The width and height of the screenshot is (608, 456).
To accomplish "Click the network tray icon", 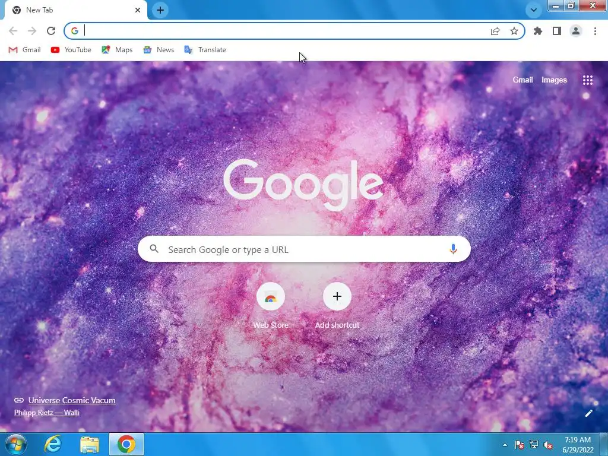I will tap(534, 445).
